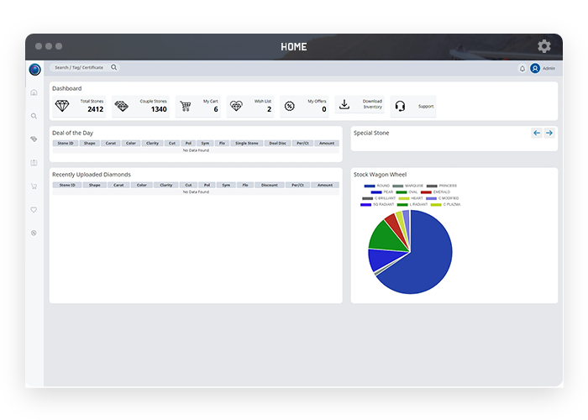Click Stock Wagon Wheel heading
Image resolution: width=588 pixels, height=420 pixels.
click(380, 175)
